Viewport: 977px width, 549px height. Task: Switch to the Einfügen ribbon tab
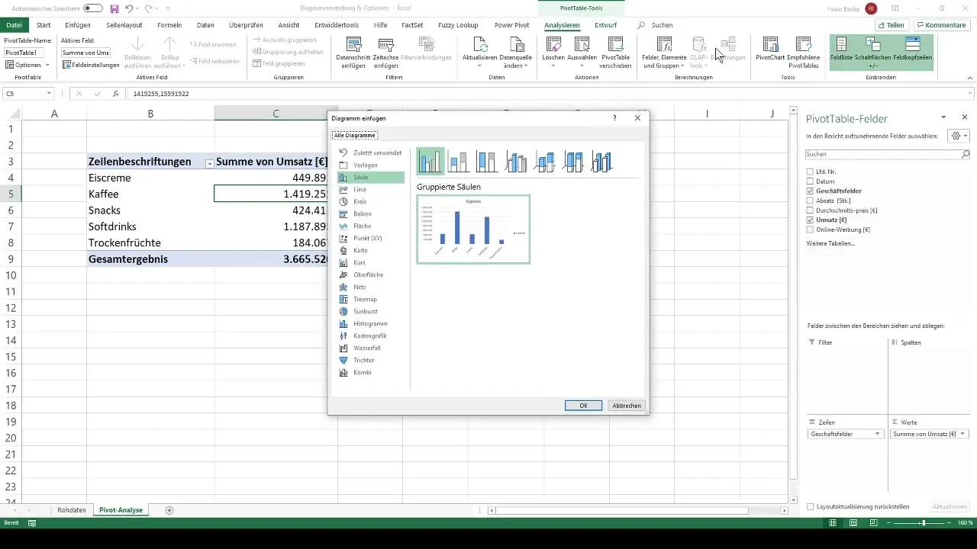pyautogui.click(x=78, y=25)
